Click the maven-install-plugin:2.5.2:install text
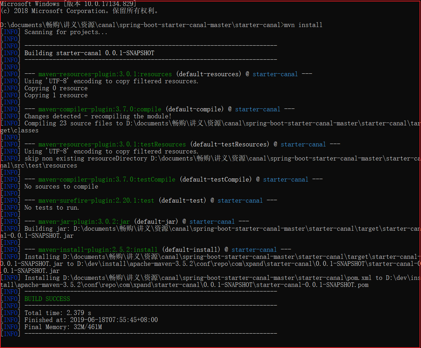The image size is (421, 348). click(x=98, y=250)
